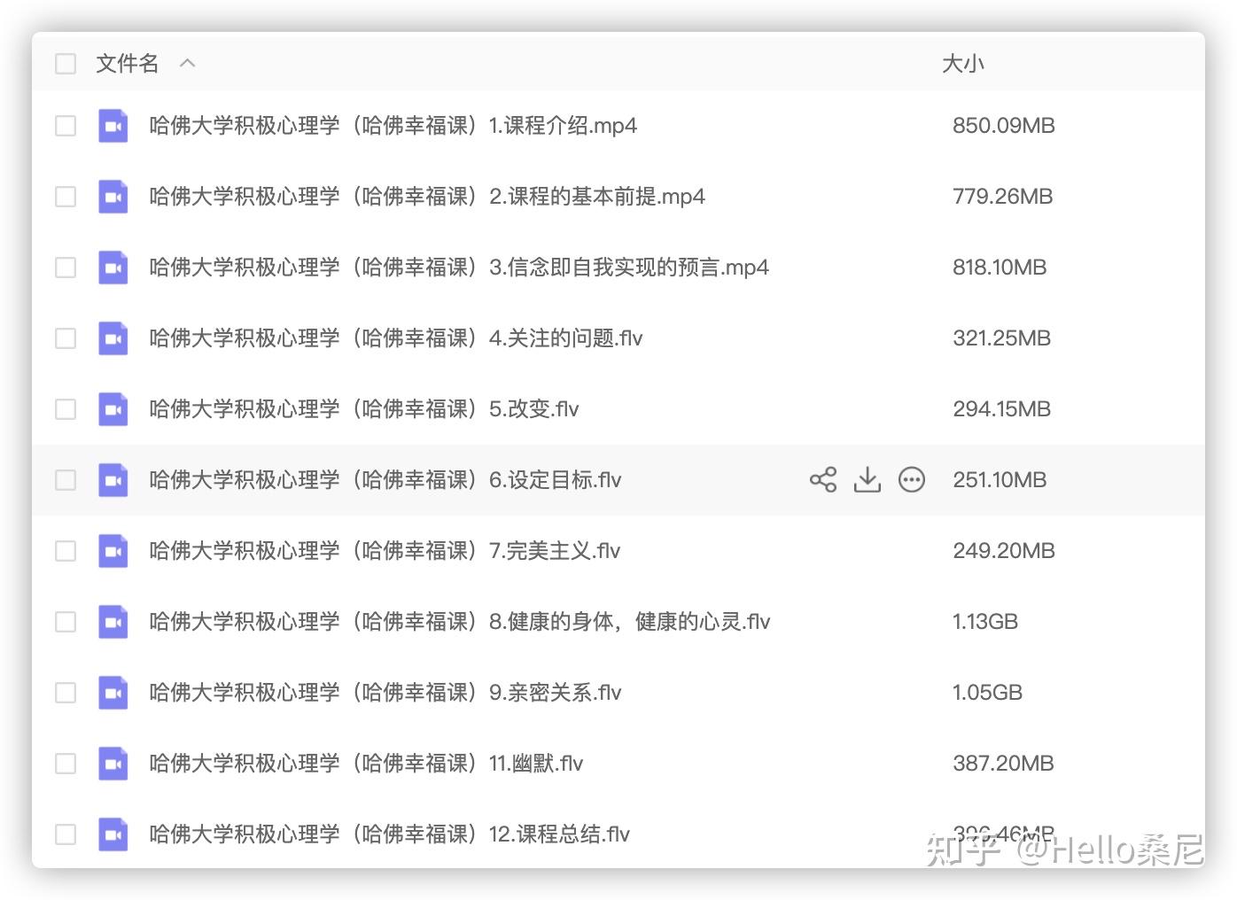Select the checkbox for 11.幽默.flv
Viewport: 1237px width, 900px height.
click(66, 764)
